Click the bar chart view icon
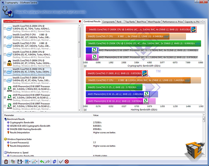 pos(27,162)
